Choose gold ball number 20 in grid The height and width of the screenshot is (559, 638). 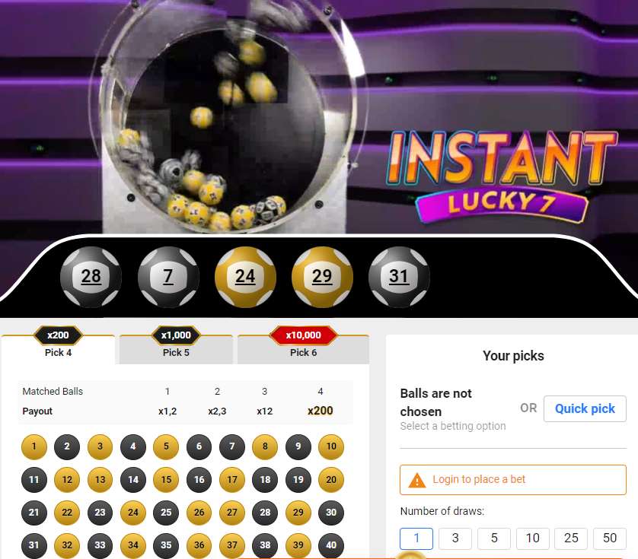(x=330, y=479)
